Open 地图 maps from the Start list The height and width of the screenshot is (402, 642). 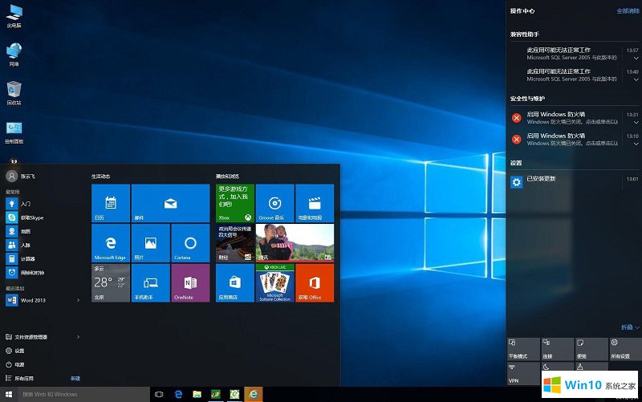click(x=43, y=231)
